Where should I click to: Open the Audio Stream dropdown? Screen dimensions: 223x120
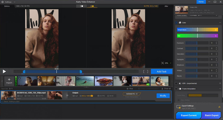tap(203, 15)
